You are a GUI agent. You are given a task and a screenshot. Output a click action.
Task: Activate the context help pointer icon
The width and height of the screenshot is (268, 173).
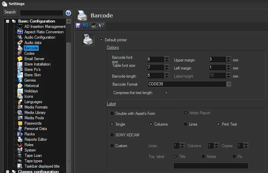point(101,26)
